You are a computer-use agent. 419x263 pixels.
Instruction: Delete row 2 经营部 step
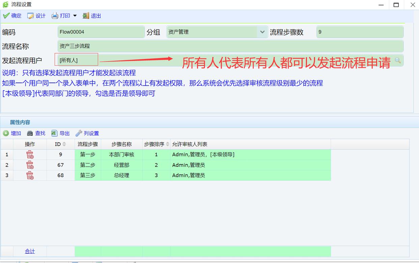(30, 165)
